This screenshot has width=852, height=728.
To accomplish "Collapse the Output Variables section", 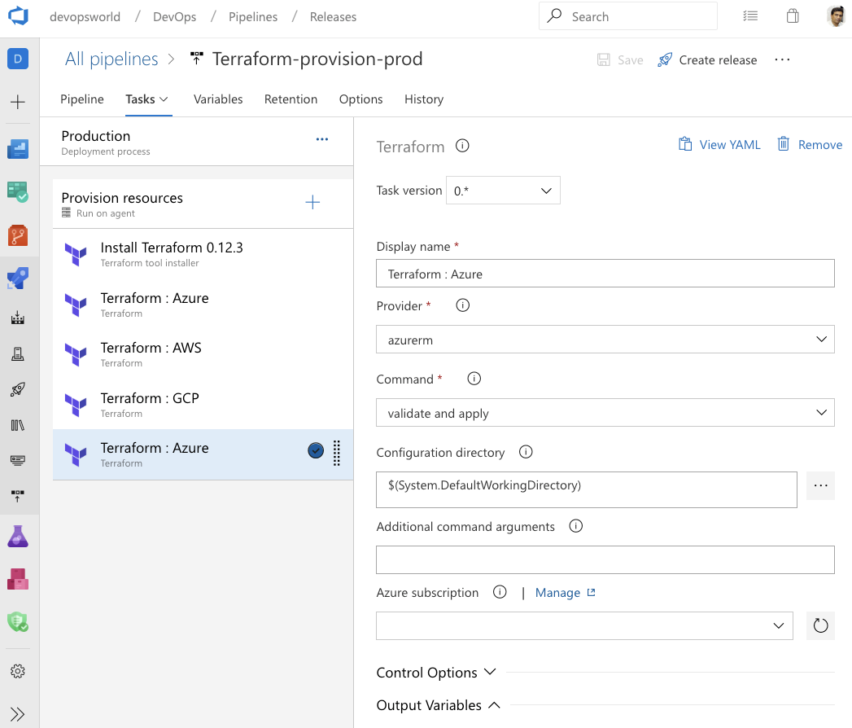I will (495, 705).
